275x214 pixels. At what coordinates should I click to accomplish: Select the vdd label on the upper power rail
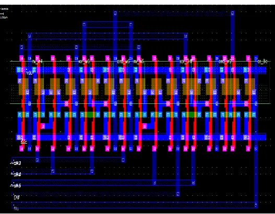(29, 73)
